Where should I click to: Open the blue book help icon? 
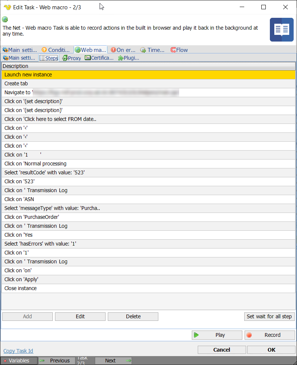[281, 30]
